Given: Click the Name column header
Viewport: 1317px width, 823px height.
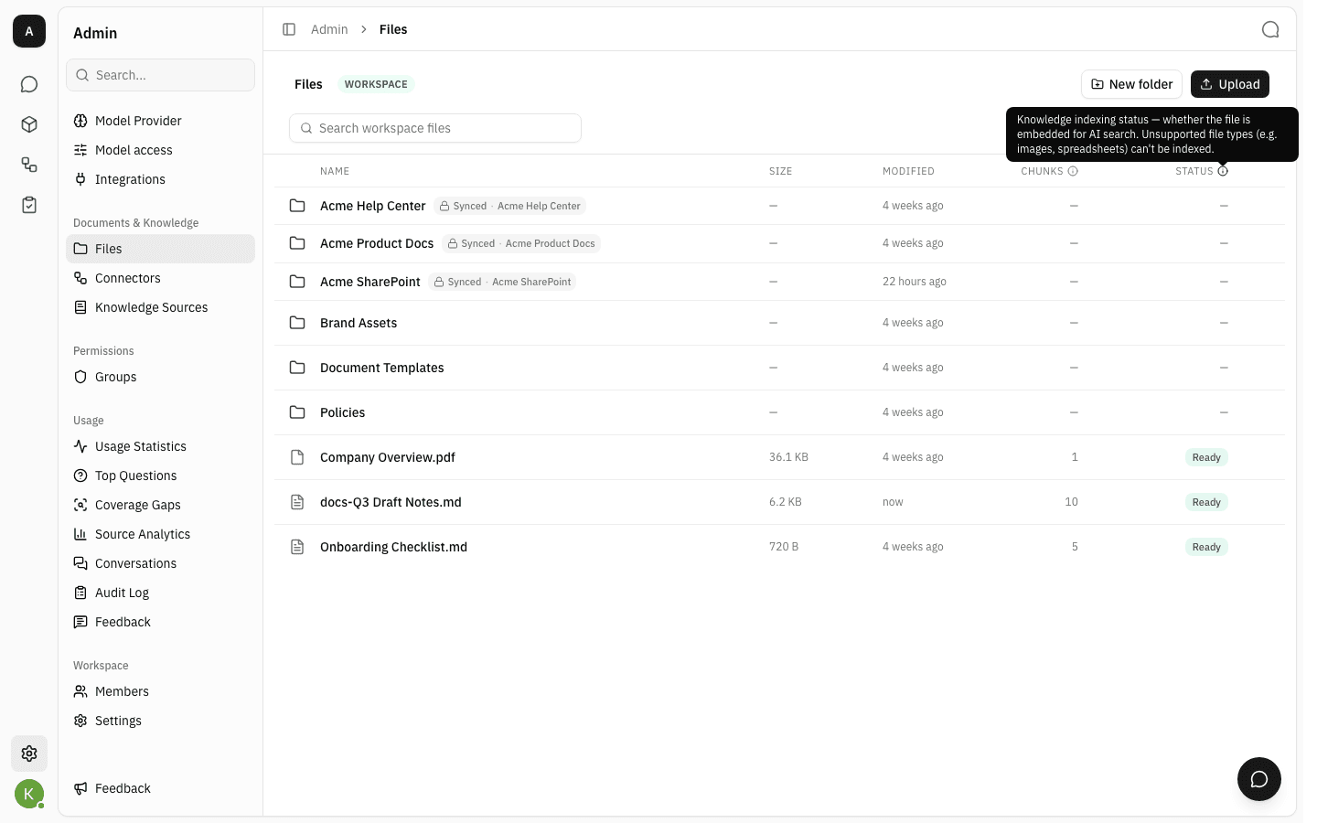Looking at the screenshot, I should (x=335, y=171).
